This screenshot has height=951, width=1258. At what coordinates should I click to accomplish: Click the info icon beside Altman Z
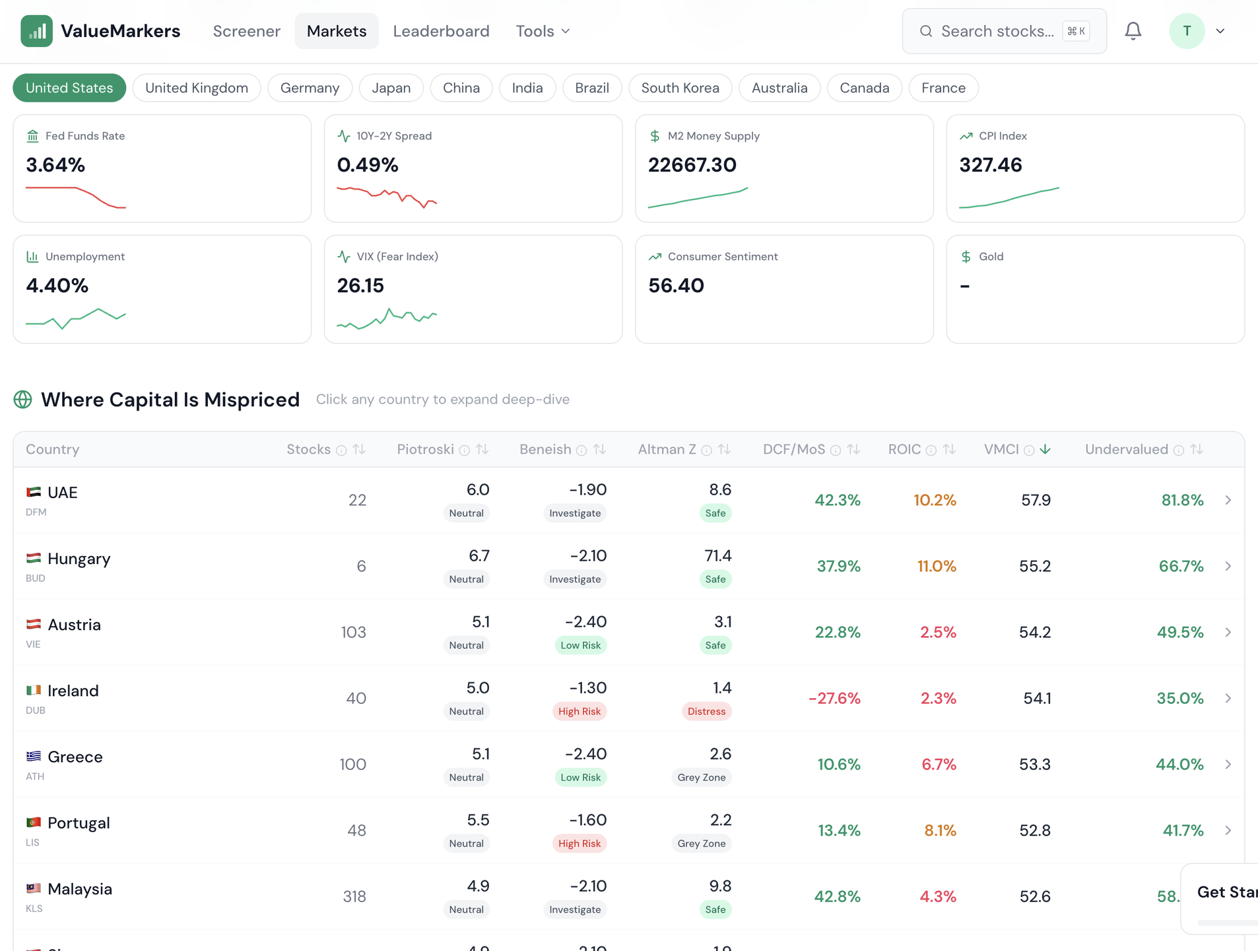click(x=706, y=450)
